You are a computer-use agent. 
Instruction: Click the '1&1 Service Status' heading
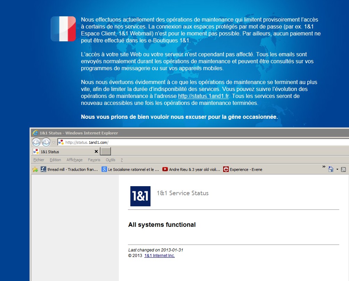pos(182,193)
